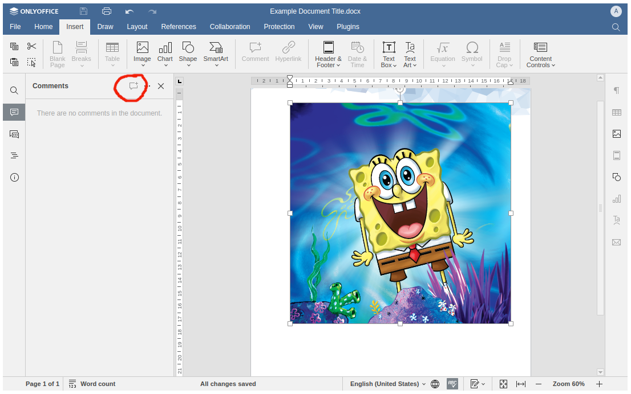Toggle spell checking in the status bar
The image size is (631, 394).
click(452, 384)
